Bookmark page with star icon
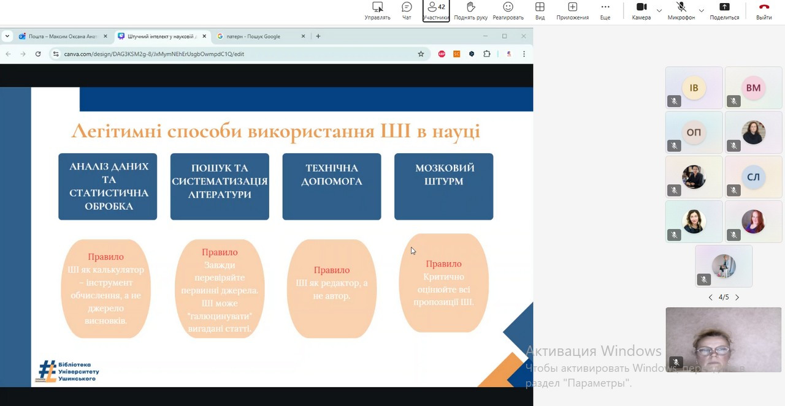785x406 pixels. point(421,54)
